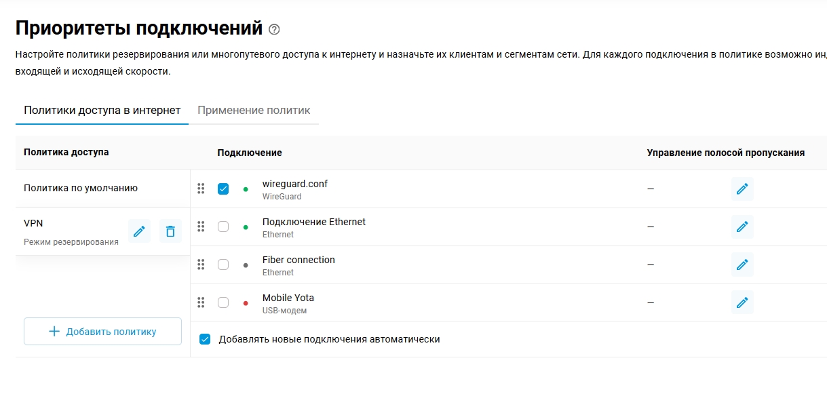Click drag handle of wireguard.conf row
Viewport: 827px width, 411px height.
[x=201, y=189]
